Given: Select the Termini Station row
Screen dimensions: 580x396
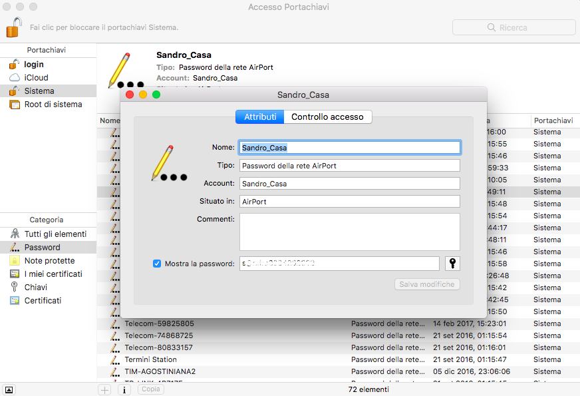Looking at the screenshot, I should click(339, 359).
